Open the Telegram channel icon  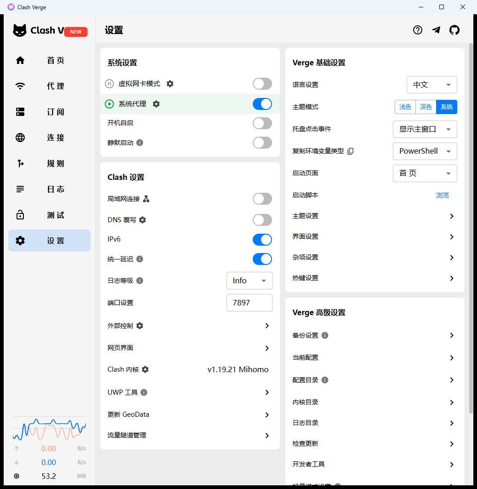coord(436,30)
